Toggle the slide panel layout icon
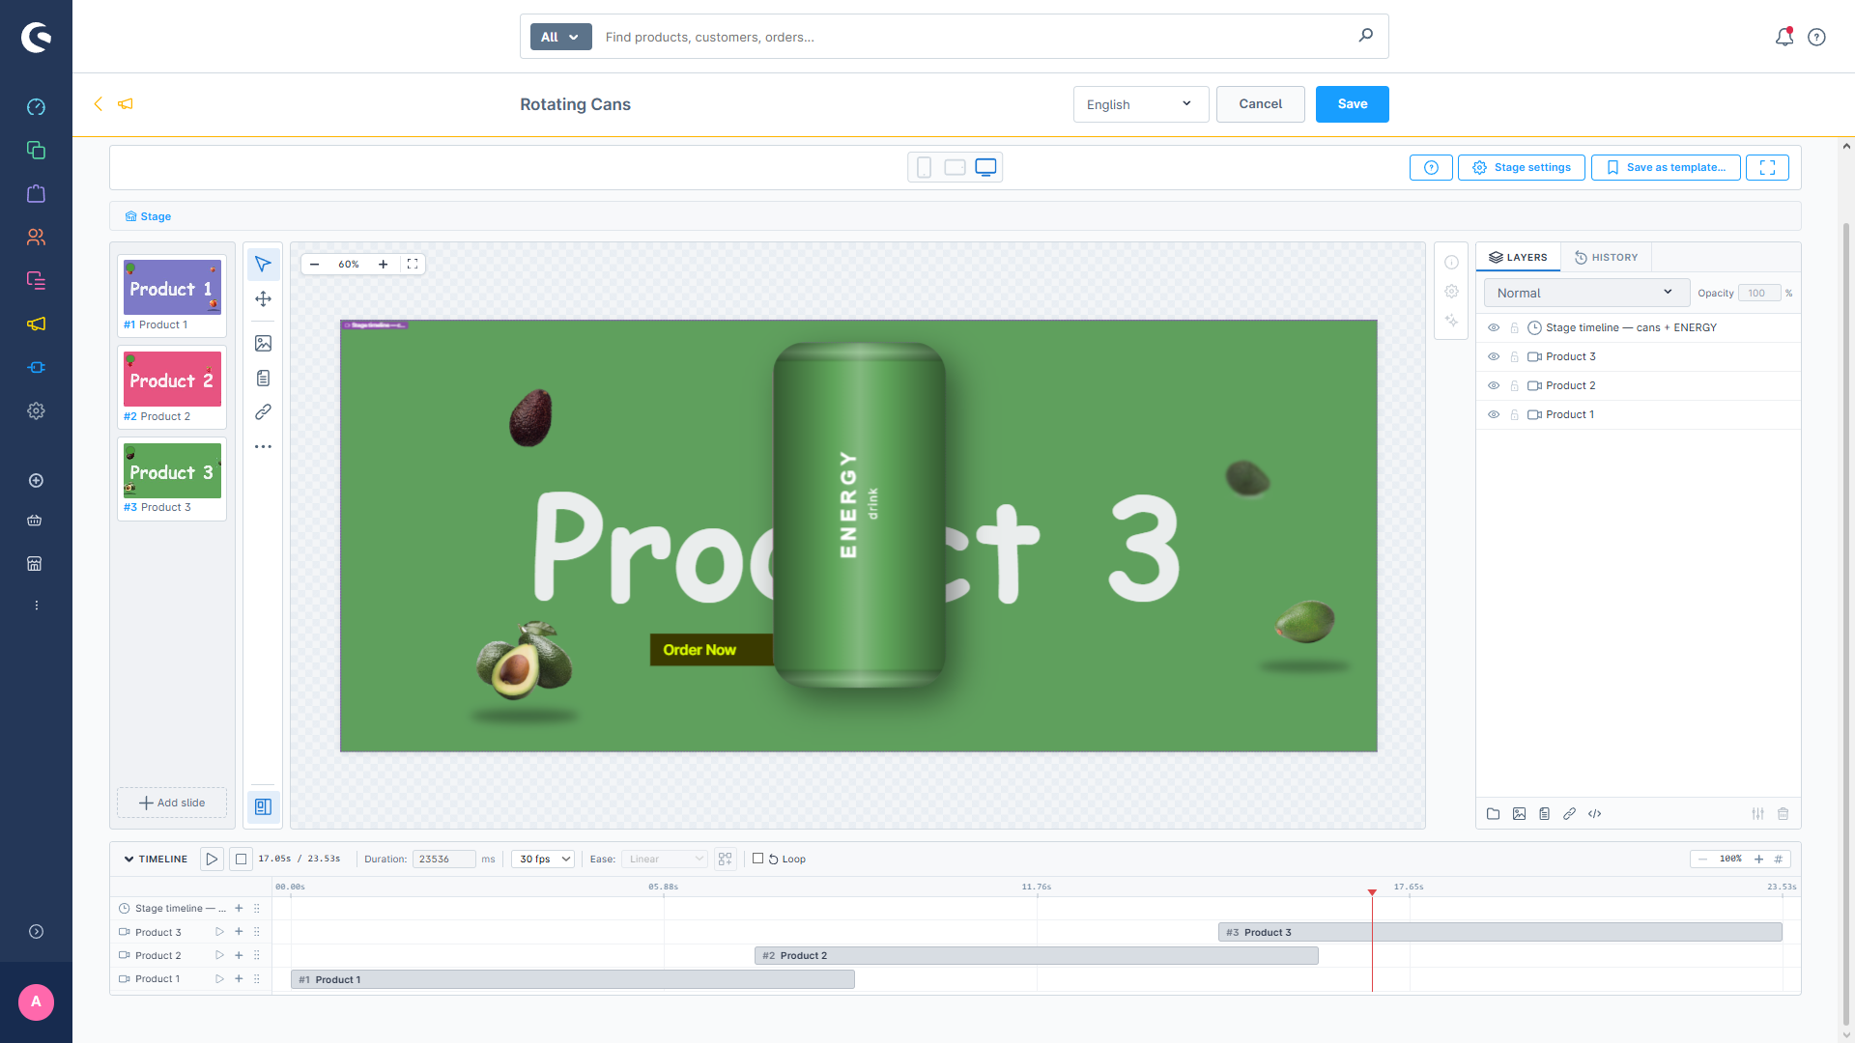1855x1043 pixels. click(263, 806)
